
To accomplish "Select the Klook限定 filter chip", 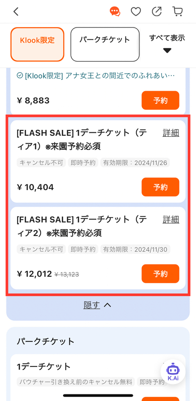I will pyautogui.click(x=37, y=45).
